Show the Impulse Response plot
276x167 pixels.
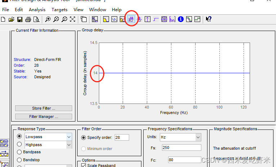click(x=148, y=19)
